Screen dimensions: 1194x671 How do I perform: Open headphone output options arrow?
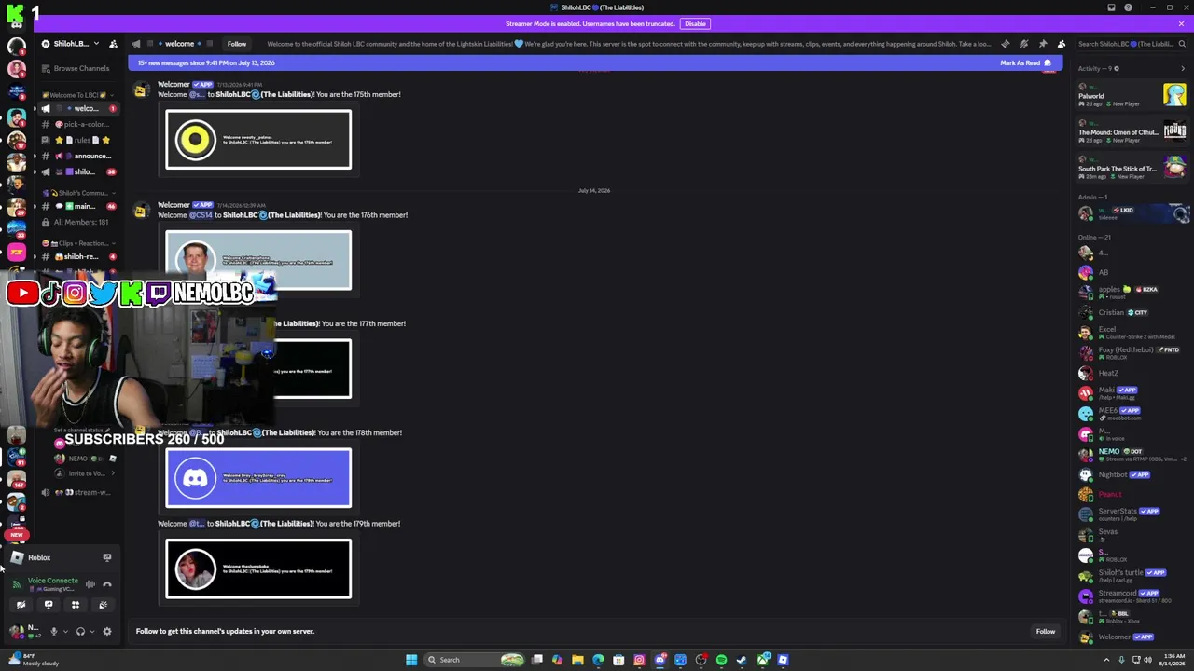click(91, 632)
